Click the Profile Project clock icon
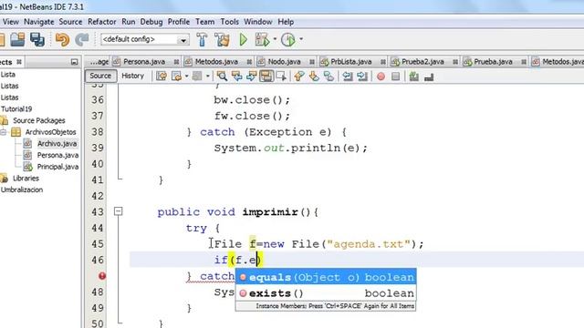The width and height of the screenshot is (584, 328). click(x=288, y=39)
